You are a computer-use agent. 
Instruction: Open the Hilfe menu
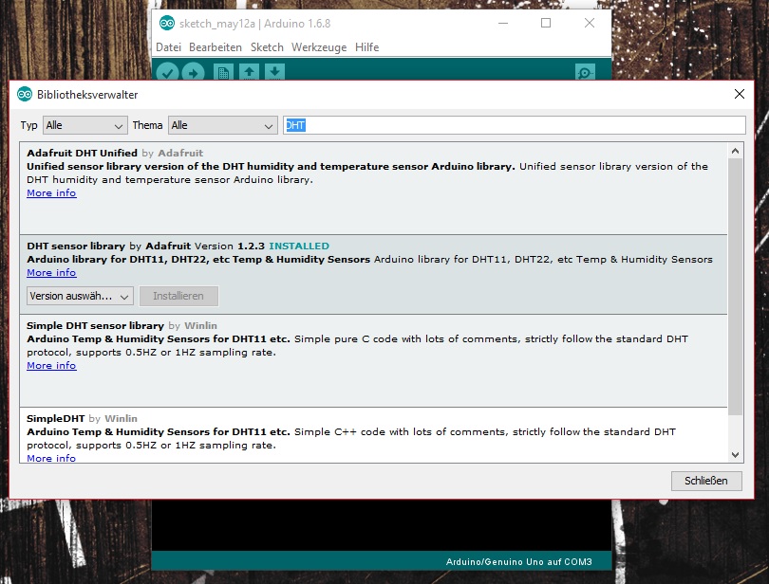[366, 47]
